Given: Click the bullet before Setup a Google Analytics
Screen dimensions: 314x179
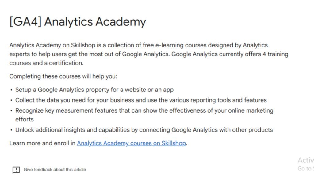Looking at the screenshot, I should (11, 90).
